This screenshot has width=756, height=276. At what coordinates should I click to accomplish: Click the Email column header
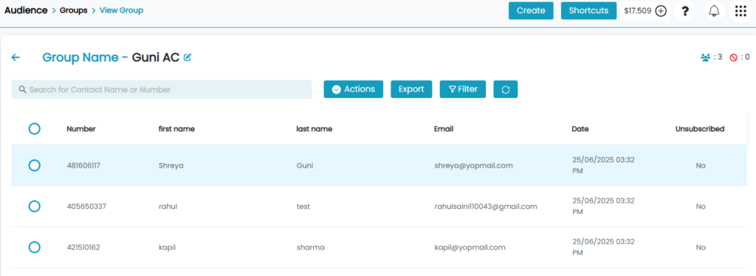tap(444, 128)
